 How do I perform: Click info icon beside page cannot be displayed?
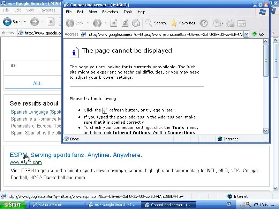coord(74,52)
